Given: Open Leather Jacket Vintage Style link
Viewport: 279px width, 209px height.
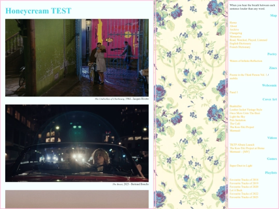Looking at the screenshot, I should 246,109.
